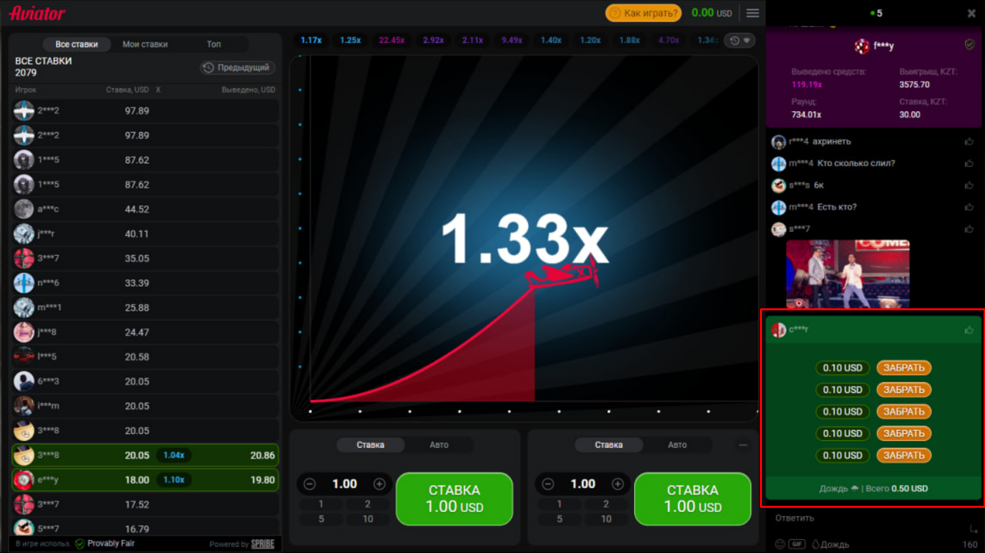Viewport: 985px width, 553px height.
Task: Click the emoji smiley icon in chat
Action: tap(779, 544)
